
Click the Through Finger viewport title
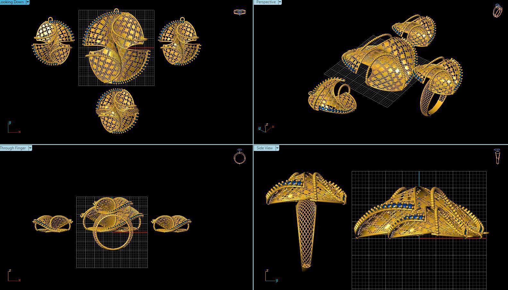point(13,148)
